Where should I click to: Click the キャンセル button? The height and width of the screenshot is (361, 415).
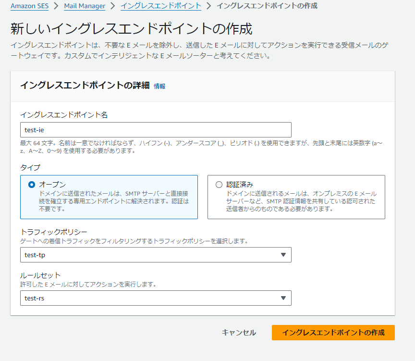pos(239,332)
